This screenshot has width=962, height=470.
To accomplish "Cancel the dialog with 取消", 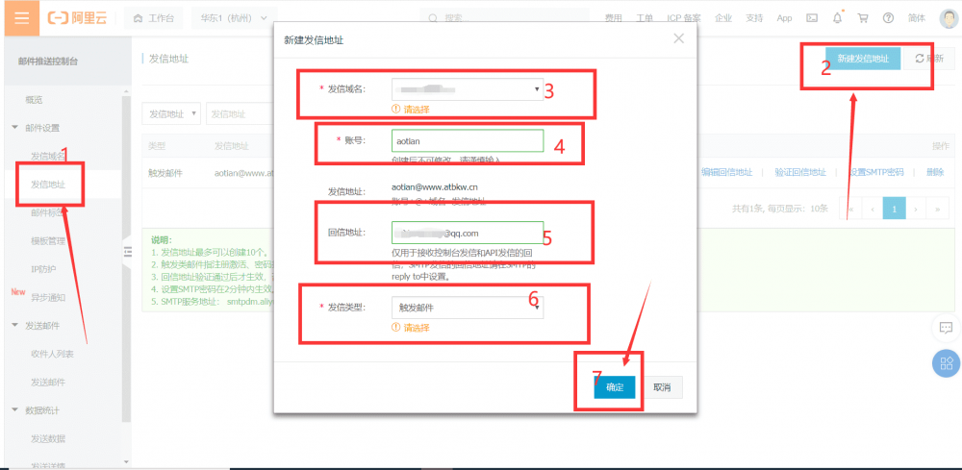I will [x=663, y=387].
